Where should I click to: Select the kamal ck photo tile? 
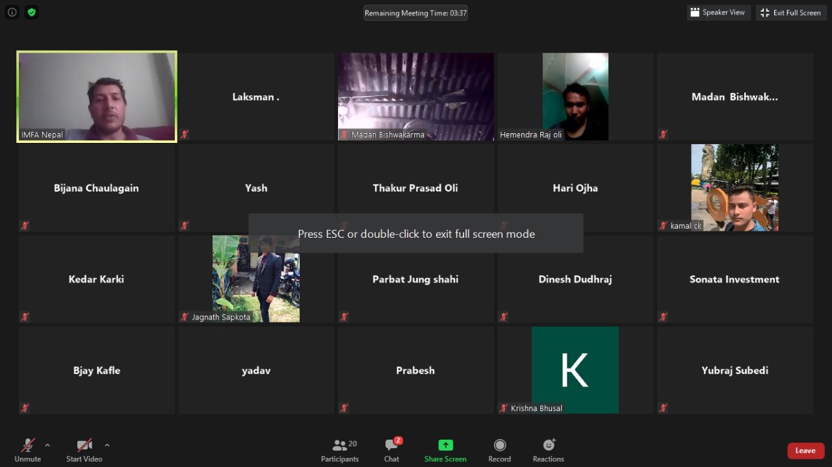tap(734, 188)
